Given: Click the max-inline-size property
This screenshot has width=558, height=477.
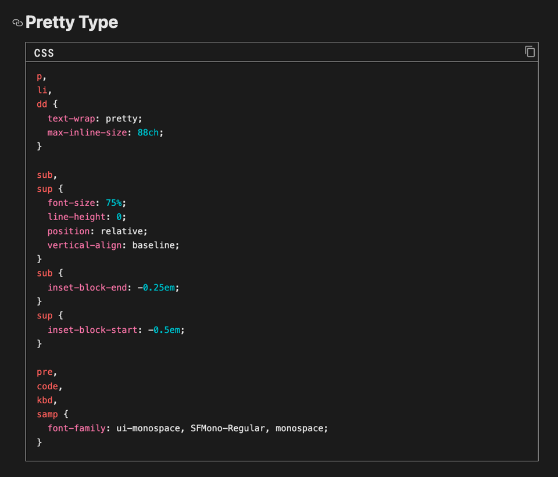Looking at the screenshot, I should 87,132.
